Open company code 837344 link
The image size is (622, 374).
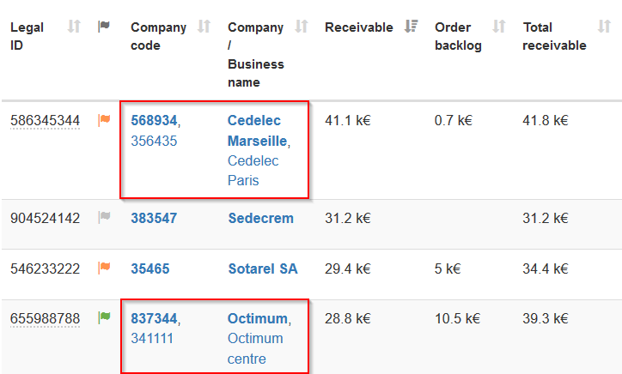coord(153,318)
